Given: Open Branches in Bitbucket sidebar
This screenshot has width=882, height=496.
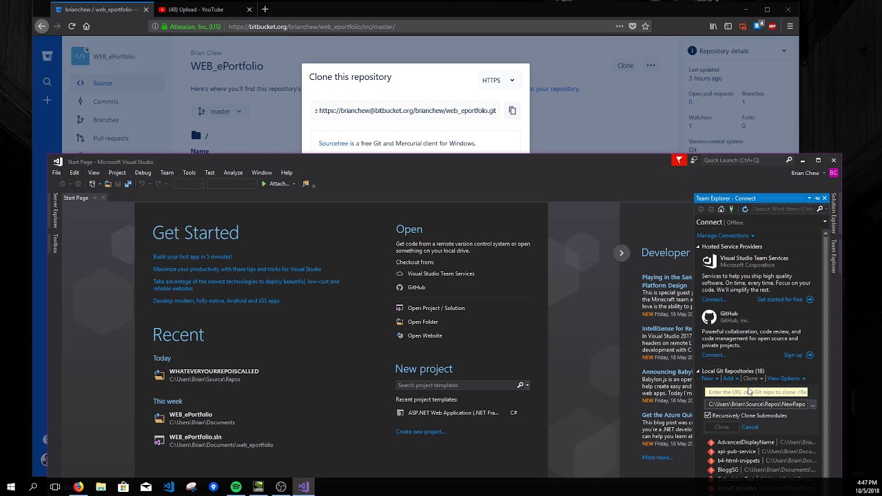Looking at the screenshot, I should point(105,120).
